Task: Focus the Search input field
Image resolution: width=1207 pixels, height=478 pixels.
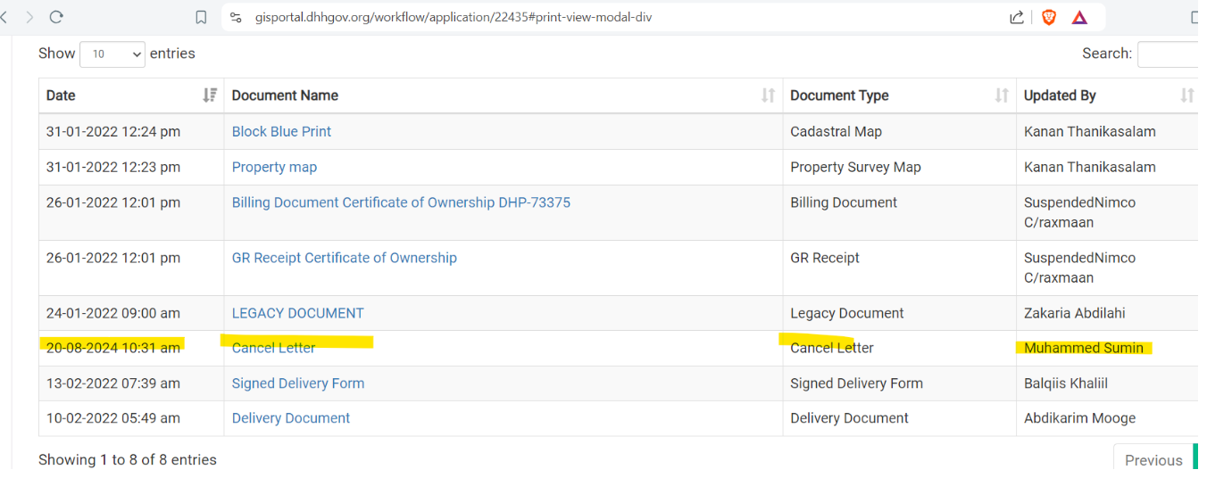Action: click(x=1171, y=54)
